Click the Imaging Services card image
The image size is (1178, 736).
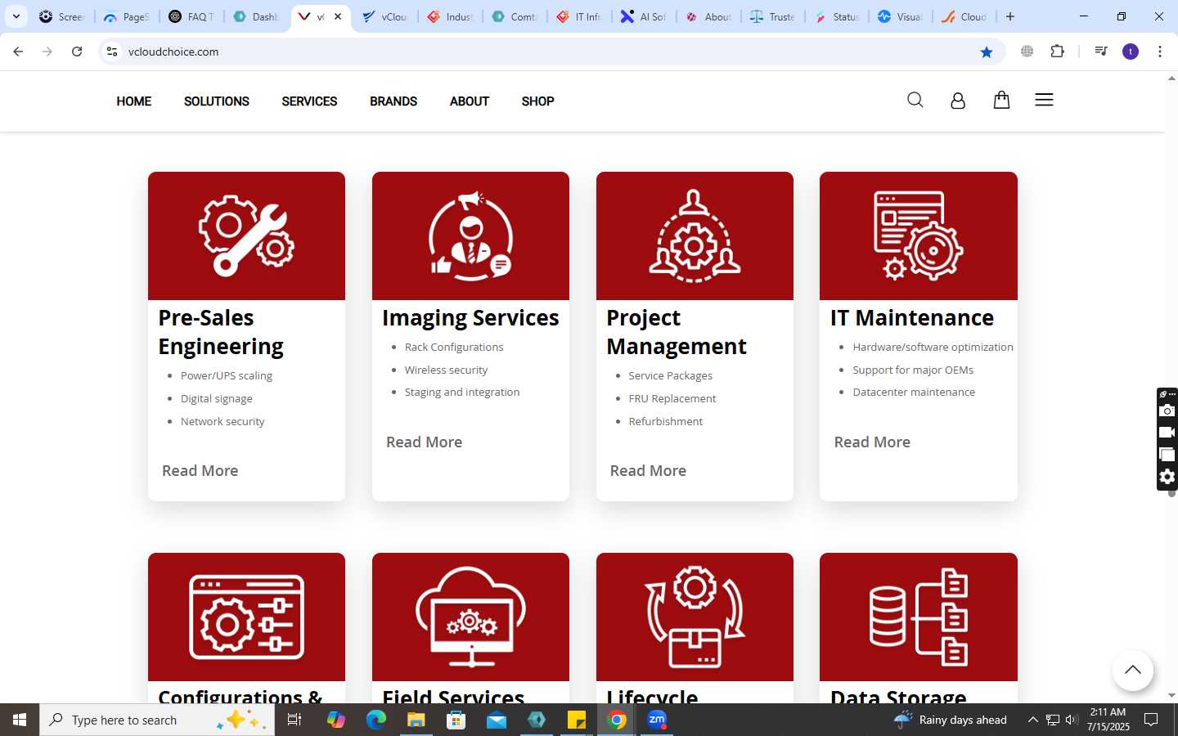[470, 236]
